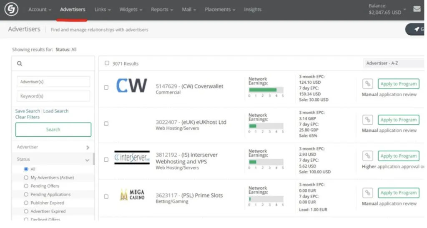The width and height of the screenshot is (427, 228).
Task: Click the green Search button
Action: click(x=53, y=130)
